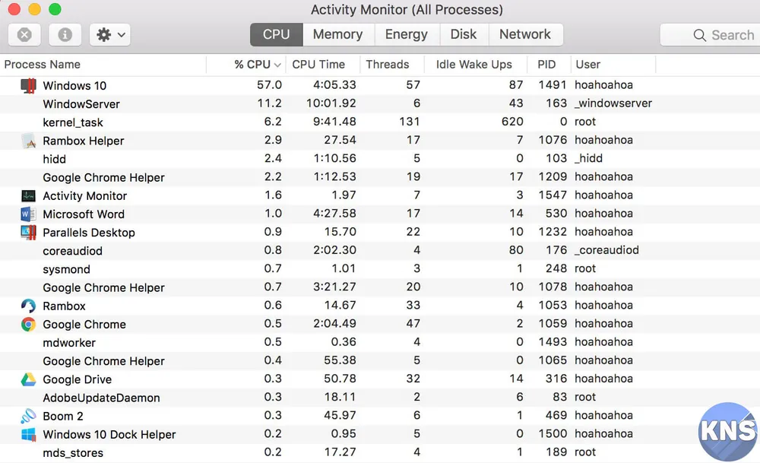Screen dimensions: 760x463
Task: Focus the Search field
Action: (x=710, y=35)
